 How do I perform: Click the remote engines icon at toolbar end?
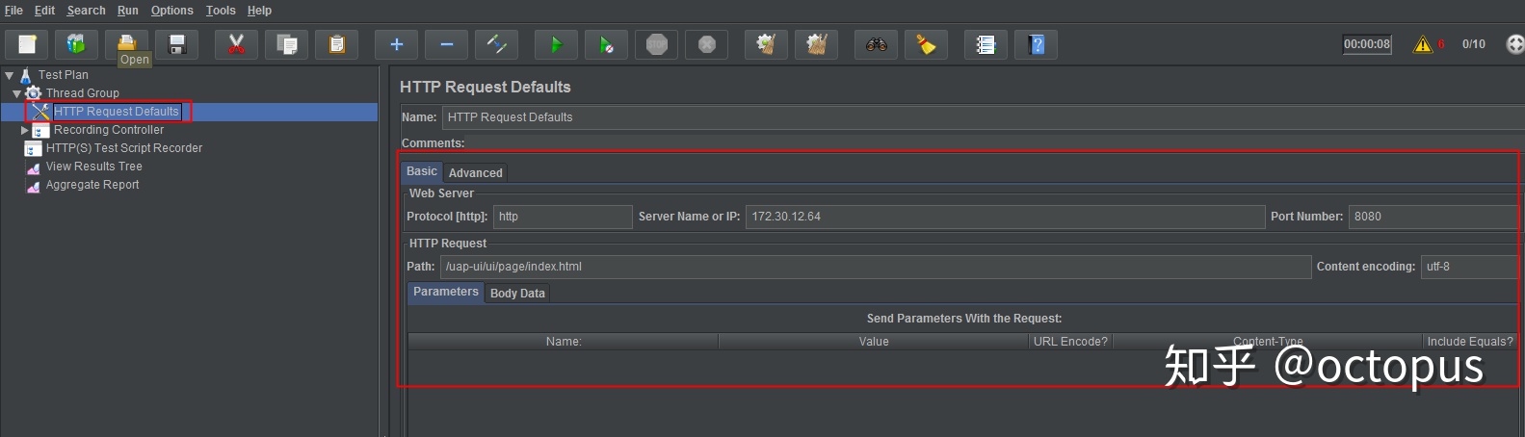(1514, 44)
